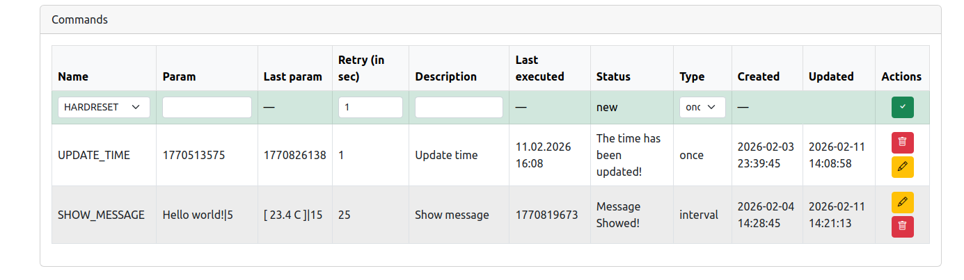The width and height of the screenshot is (964, 280).
Task: Edit the UPDATE_TIME command with pencil icon
Action: [x=902, y=167]
